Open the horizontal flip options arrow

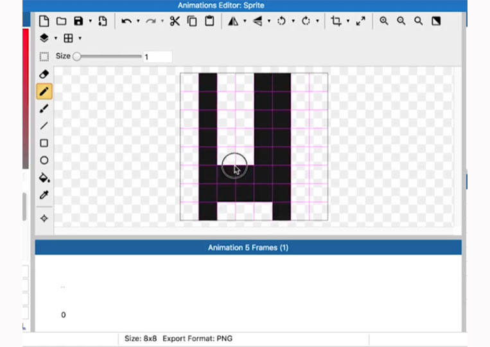(245, 21)
